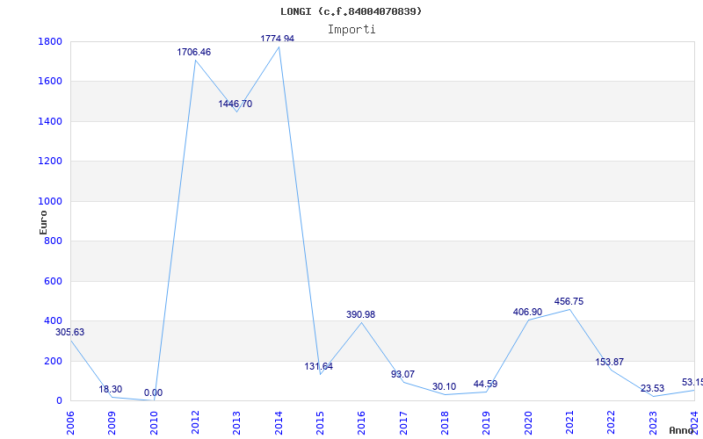Select the 456.75 peak label
This screenshot has height=439, width=703.
tap(569, 301)
